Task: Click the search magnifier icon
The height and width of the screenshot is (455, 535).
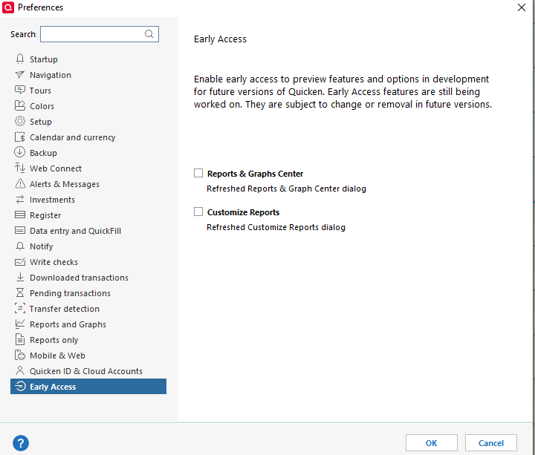Action: (149, 33)
